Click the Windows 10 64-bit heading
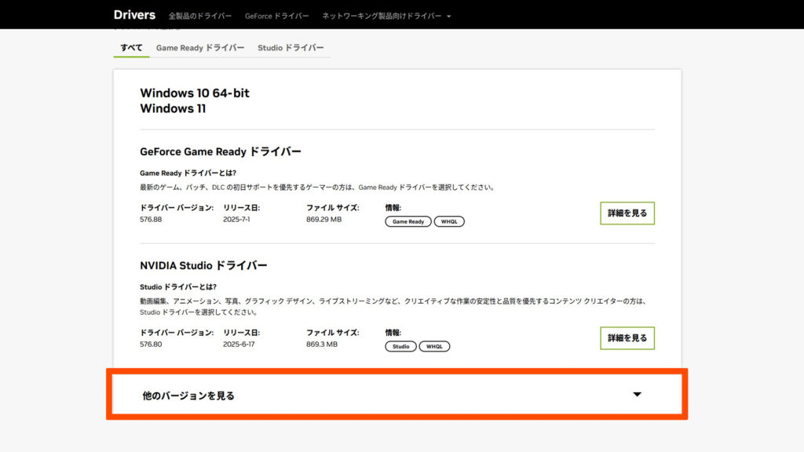Image resolution: width=804 pixels, height=452 pixels. point(195,93)
